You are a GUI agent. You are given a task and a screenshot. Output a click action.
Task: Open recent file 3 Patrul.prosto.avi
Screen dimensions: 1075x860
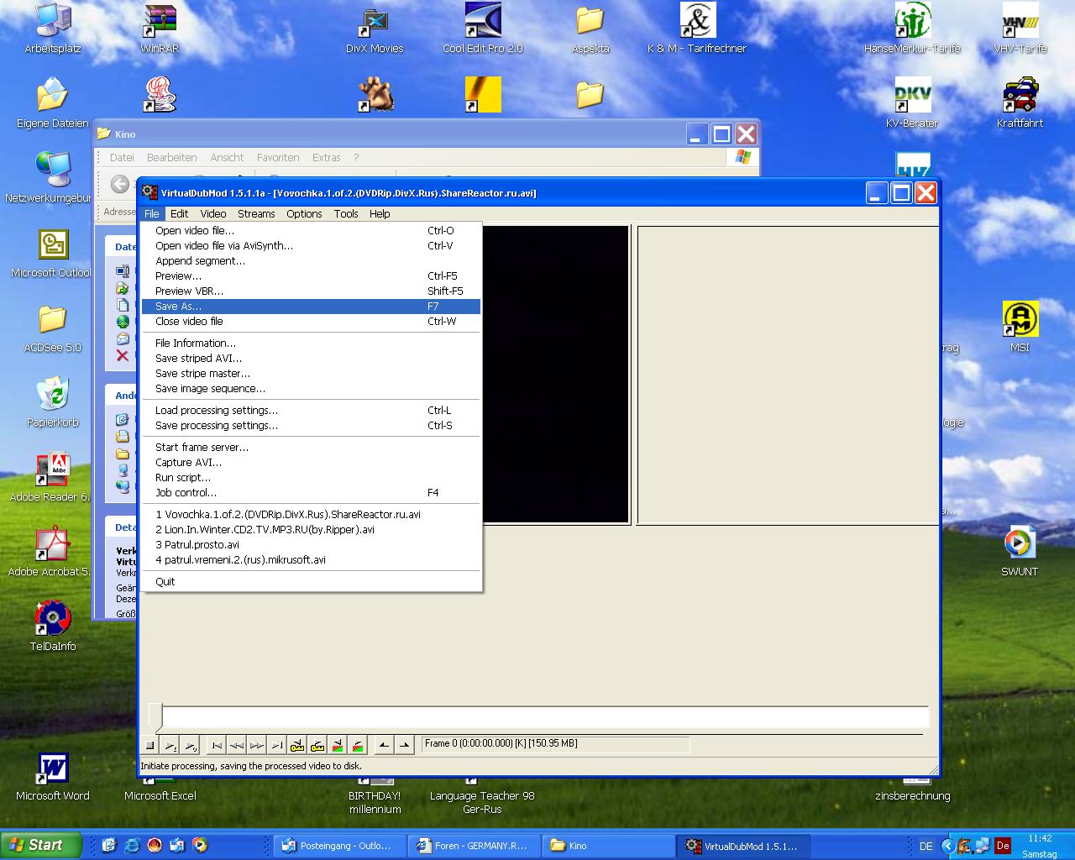(x=311, y=545)
